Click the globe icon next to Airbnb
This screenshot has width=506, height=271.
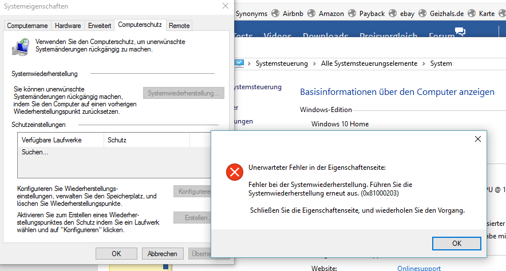pyautogui.click(x=275, y=13)
